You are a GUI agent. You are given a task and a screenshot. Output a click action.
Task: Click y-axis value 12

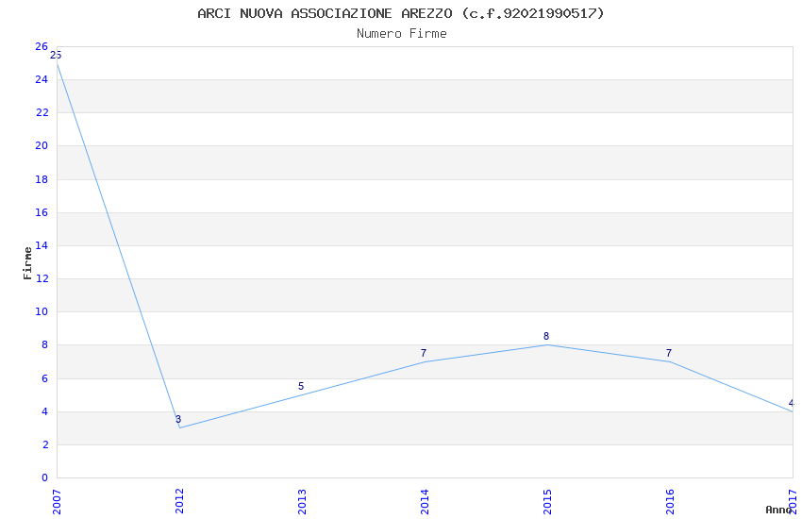[x=42, y=278]
